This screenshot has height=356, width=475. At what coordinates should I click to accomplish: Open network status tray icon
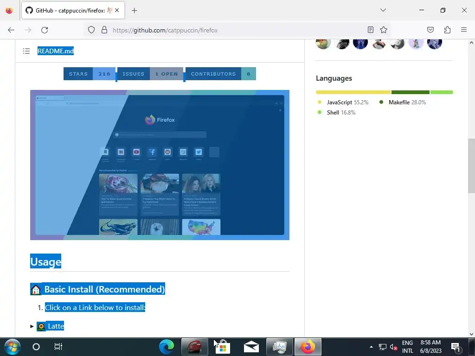click(x=383, y=347)
